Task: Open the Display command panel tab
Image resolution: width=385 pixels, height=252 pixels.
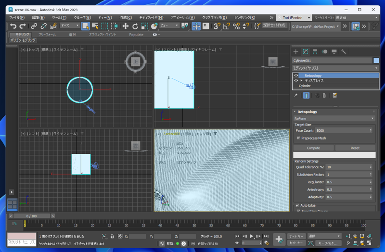Action: (334, 51)
